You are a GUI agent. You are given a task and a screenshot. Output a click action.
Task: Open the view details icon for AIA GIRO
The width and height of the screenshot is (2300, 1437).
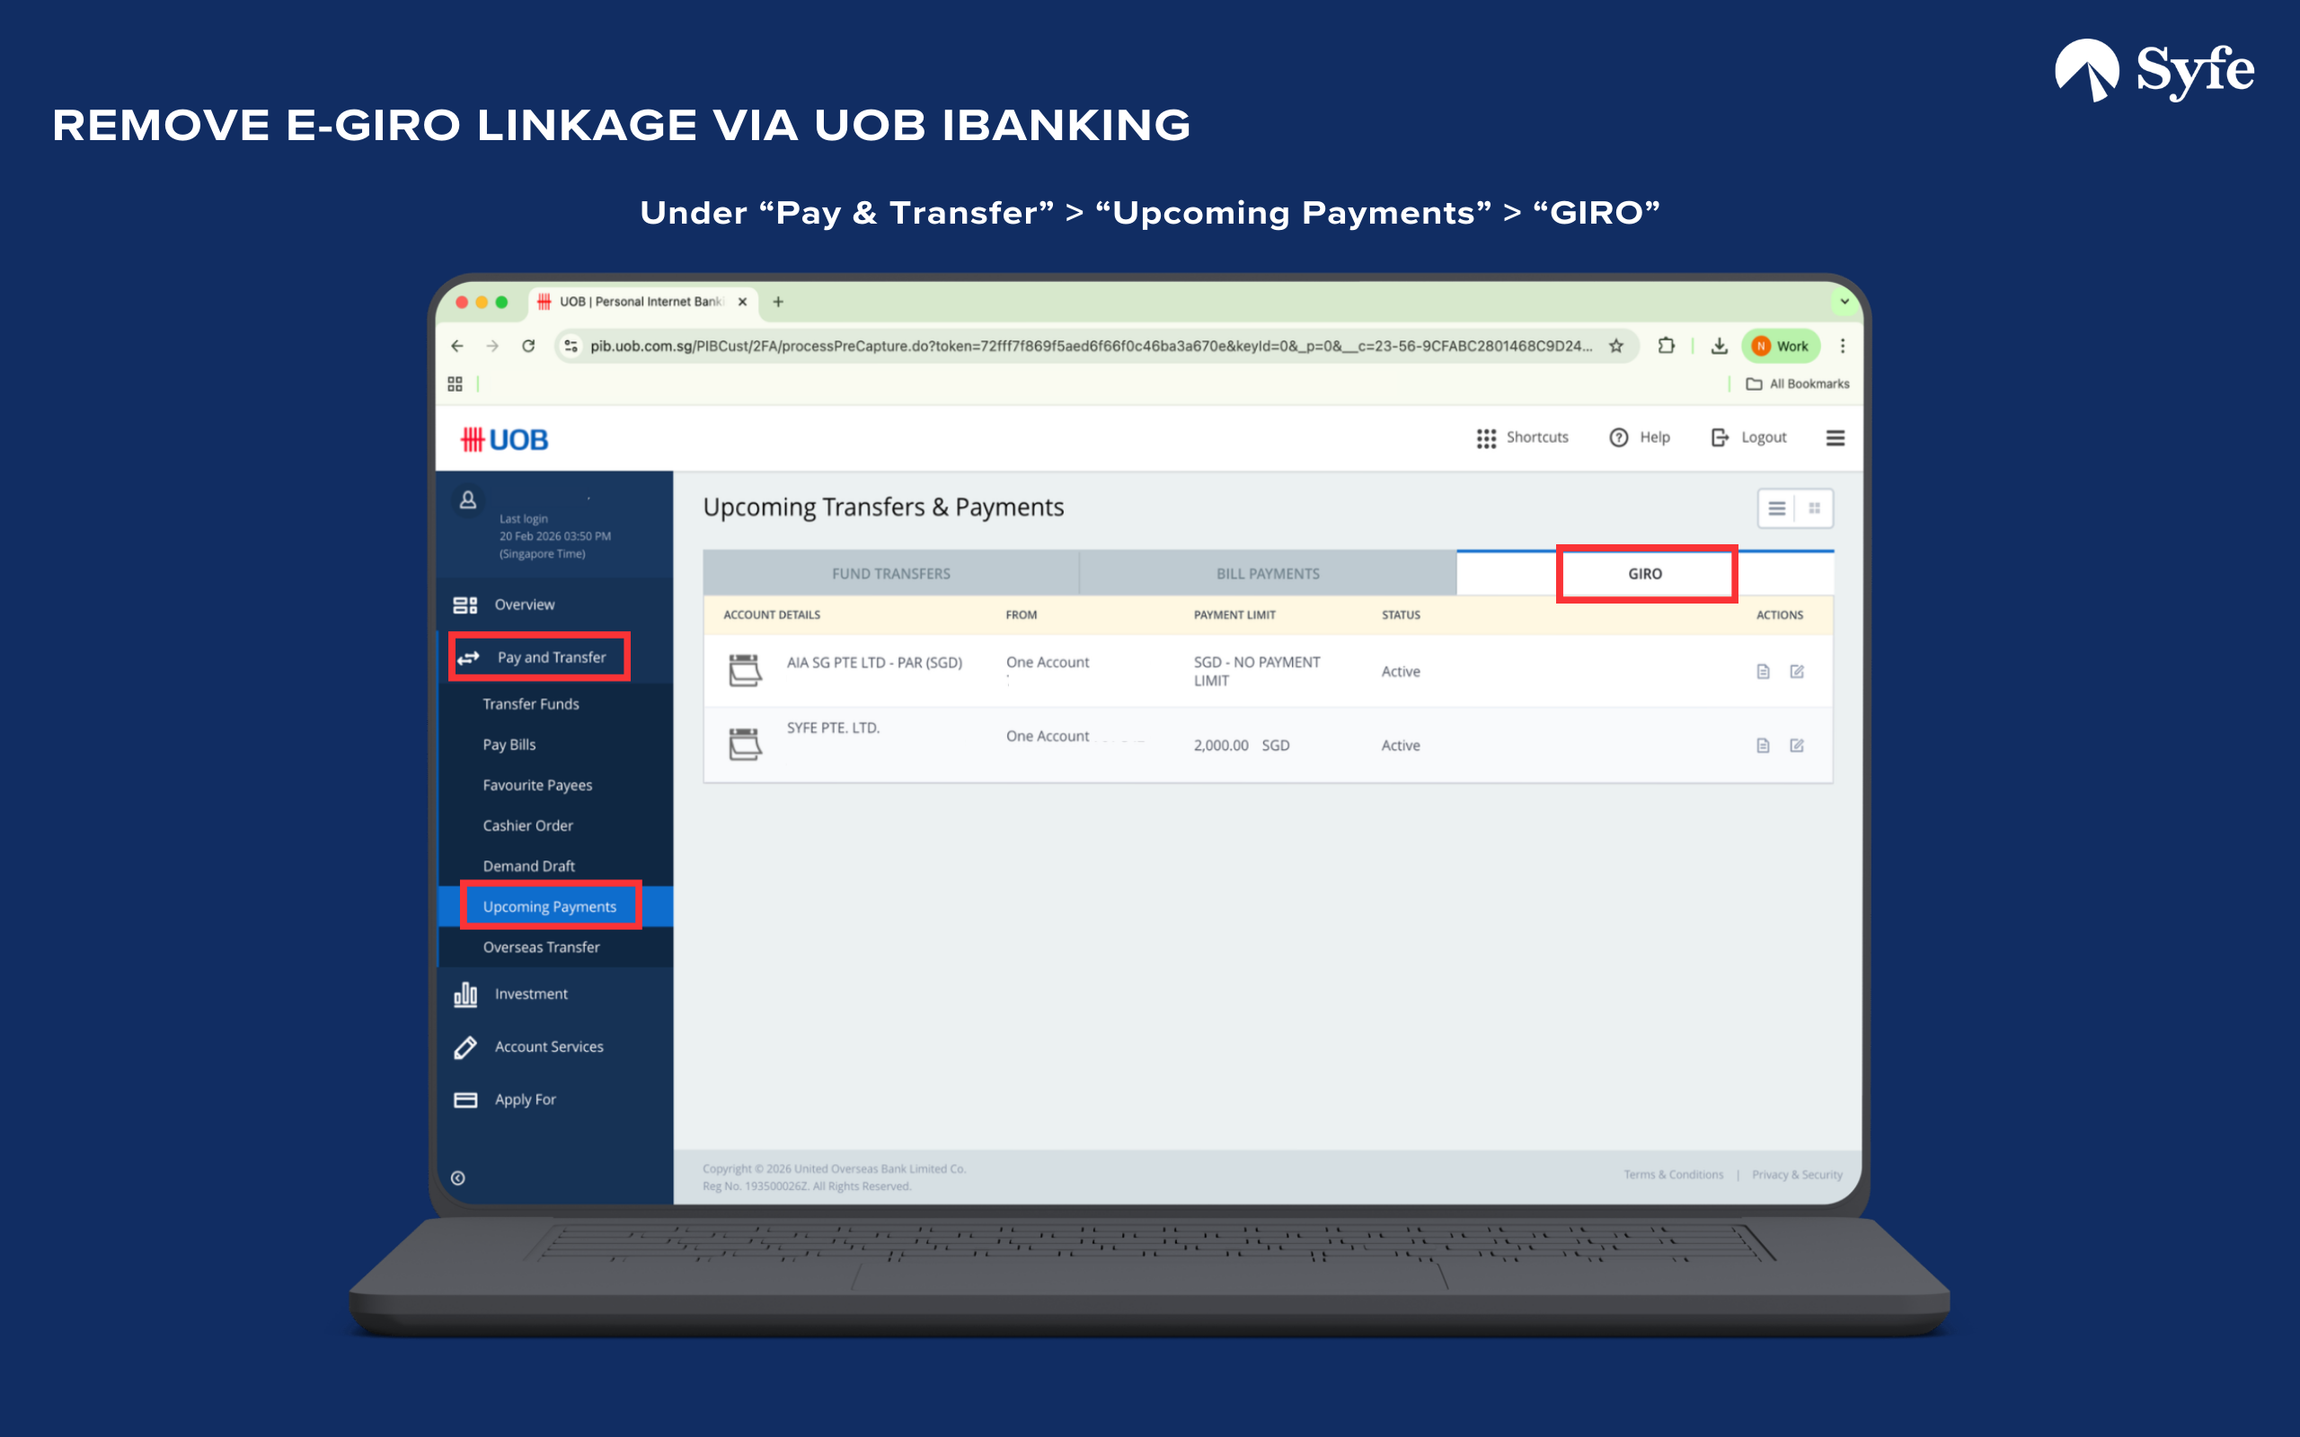pyautogui.click(x=1763, y=671)
